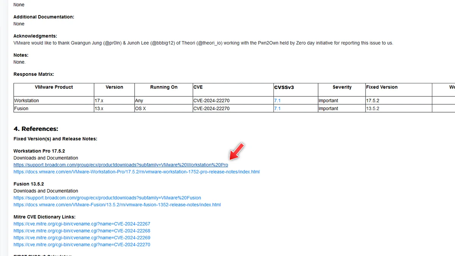The width and height of the screenshot is (455, 256).
Task: Click the 'Notes:' label
Action: 21,55
